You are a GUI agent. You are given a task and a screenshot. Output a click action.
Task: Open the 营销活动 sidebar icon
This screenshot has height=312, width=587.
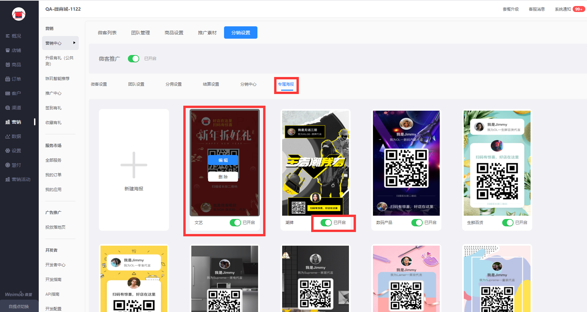click(x=8, y=179)
